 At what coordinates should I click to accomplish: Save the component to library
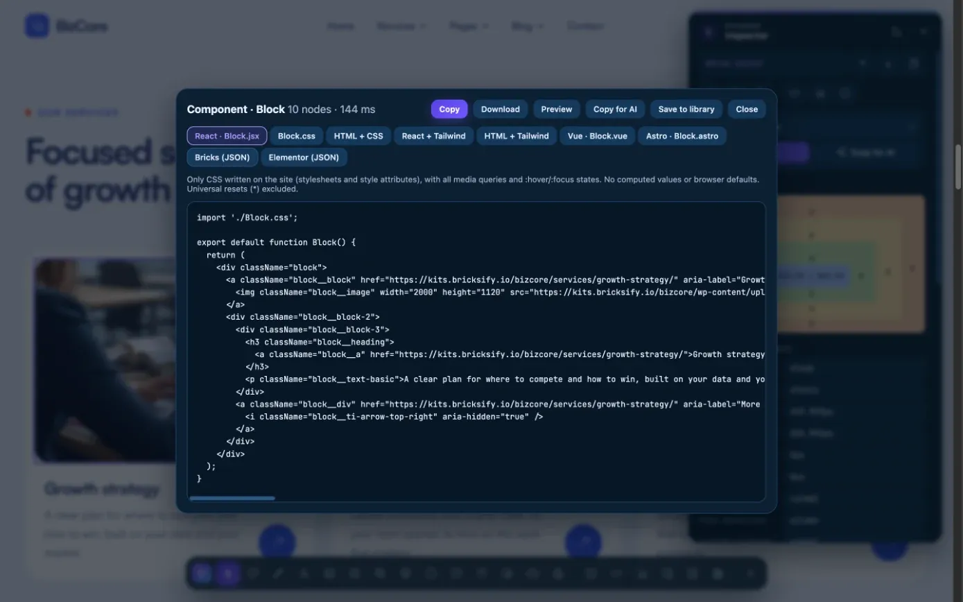[686, 109]
